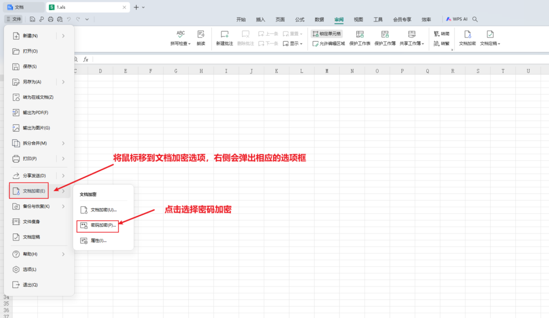Screen dimensions: 549x318
Task: Expand the 另存为(A) submenu arrow
Action: [x=63, y=82]
